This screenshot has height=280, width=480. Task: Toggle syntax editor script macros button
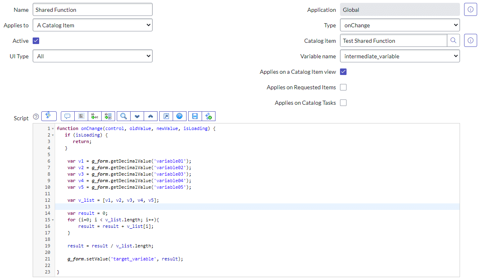(49, 116)
